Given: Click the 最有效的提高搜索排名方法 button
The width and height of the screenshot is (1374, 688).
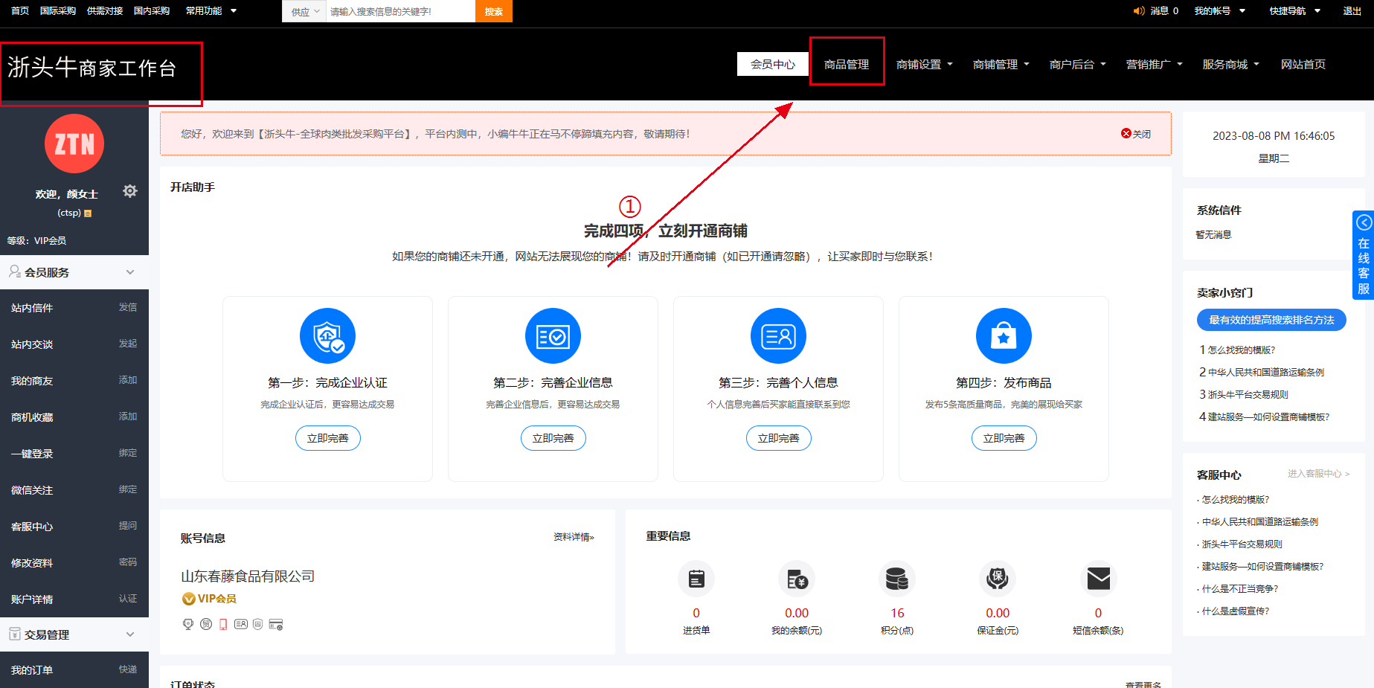Looking at the screenshot, I should click(x=1271, y=320).
